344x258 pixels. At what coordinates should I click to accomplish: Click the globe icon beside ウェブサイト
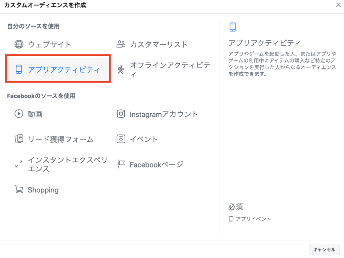(x=19, y=44)
